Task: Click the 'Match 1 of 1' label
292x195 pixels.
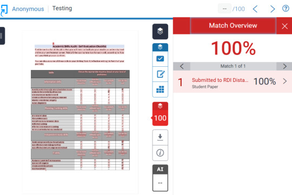Action: [233, 66]
